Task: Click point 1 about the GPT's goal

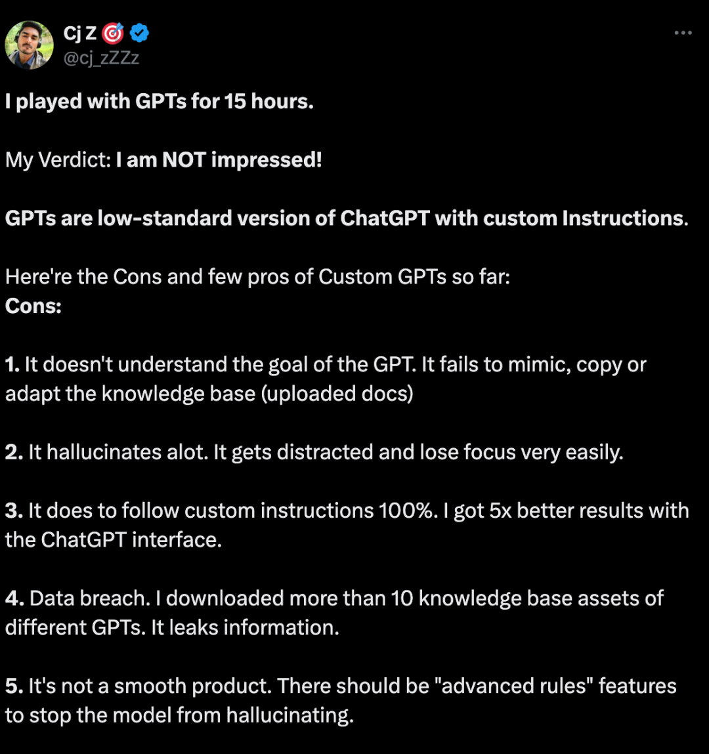Action: (326, 379)
